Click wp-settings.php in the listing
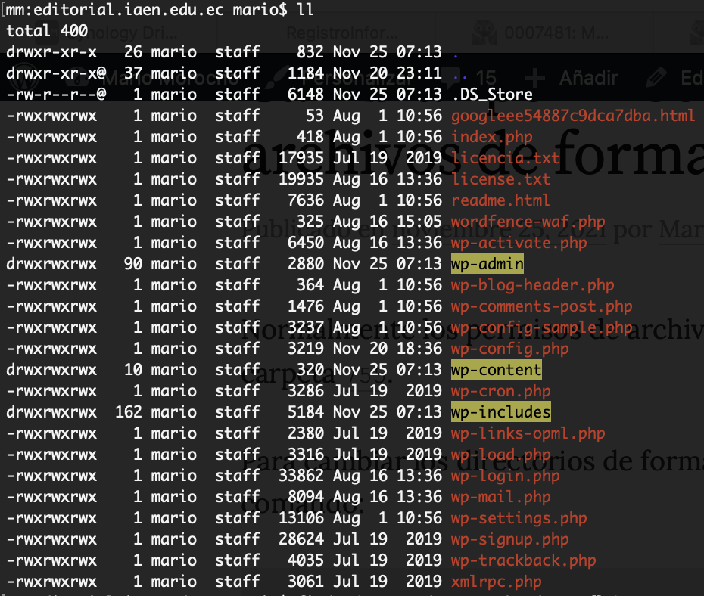The height and width of the screenshot is (596, 704). pyautogui.click(x=519, y=518)
